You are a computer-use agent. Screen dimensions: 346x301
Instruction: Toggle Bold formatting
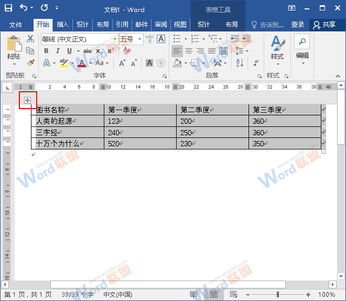pyautogui.click(x=46, y=51)
